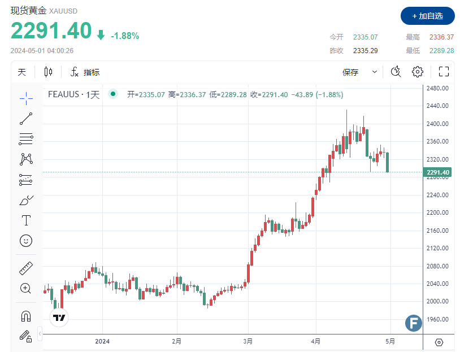Open the candle chart style selector
The height and width of the screenshot is (352, 460).
47,72
